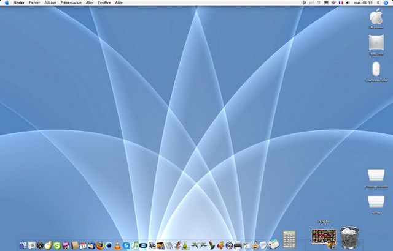
Task: Open the purple round Dock icon after Skype
Action: pyautogui.click(x=66, y=245)
